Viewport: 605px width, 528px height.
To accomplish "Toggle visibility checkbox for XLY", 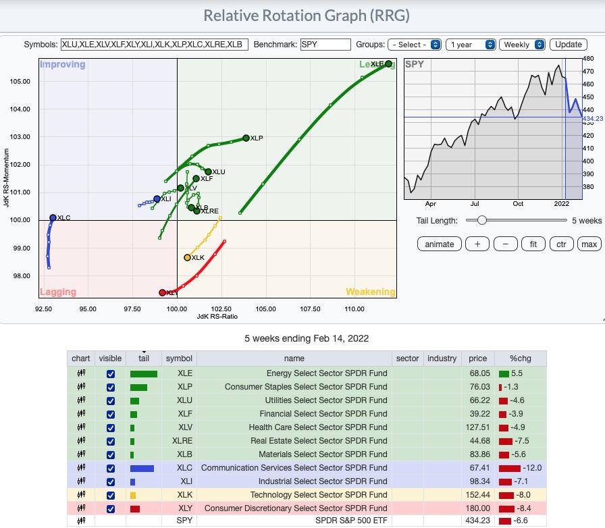I will click(111, 508).
